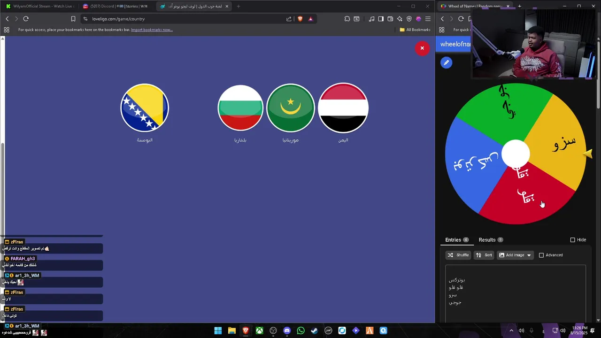Open Brave Wallet icon

click(x=390, y=19)
